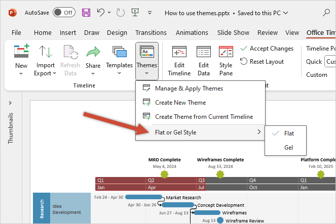Click the MRD Complete milestone marker
This screenshot has height=224, width=336.
pos(164,174)
